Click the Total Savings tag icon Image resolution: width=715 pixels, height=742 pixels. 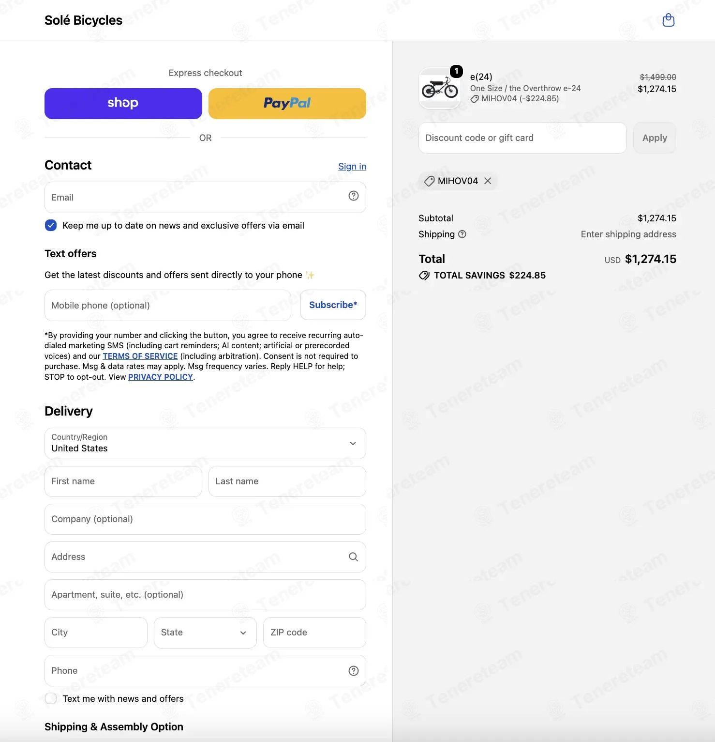point(424,276)
